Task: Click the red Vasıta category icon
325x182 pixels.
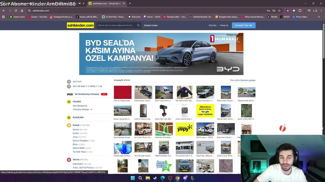Action: click(69, 160)
